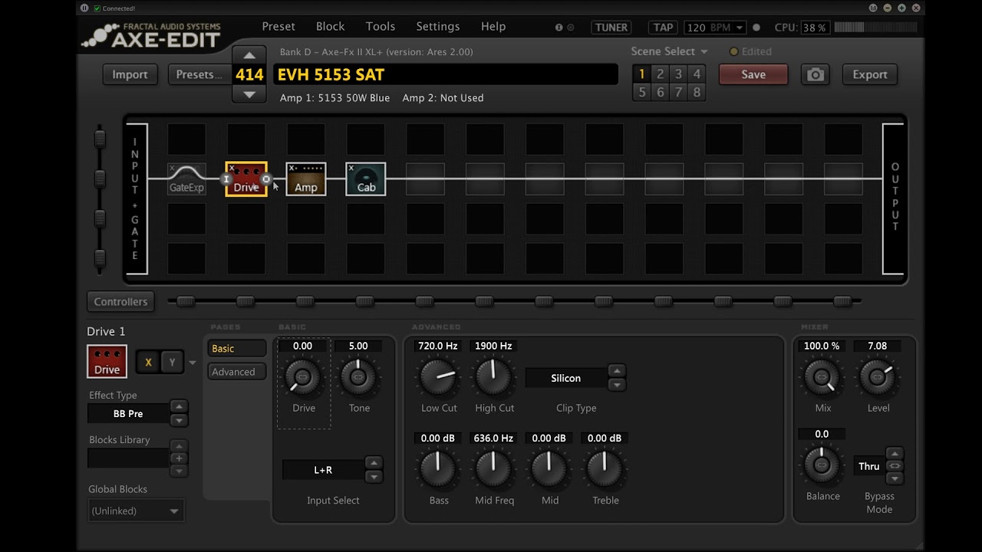Click the tempo dot indicator beside BPM
This screenshot has width=982, height=552.
(x=756, y=28)
